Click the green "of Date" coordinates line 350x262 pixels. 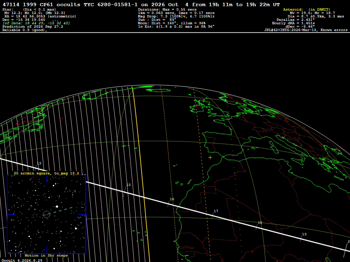(36, 23)
